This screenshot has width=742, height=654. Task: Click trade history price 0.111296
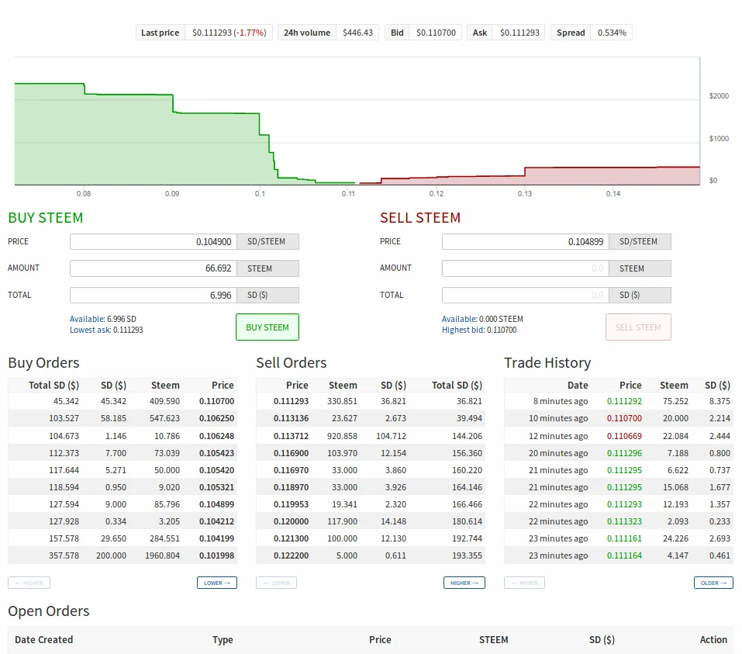tap(624, 453)
